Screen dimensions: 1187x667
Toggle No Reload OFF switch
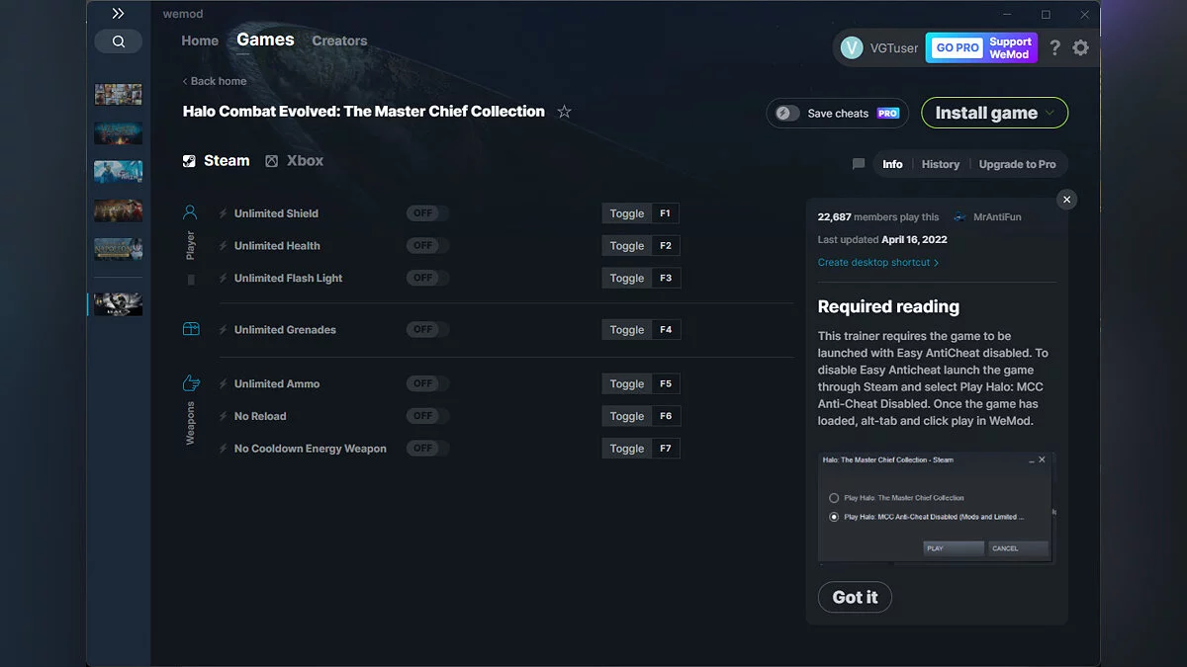tap(427, 416)
